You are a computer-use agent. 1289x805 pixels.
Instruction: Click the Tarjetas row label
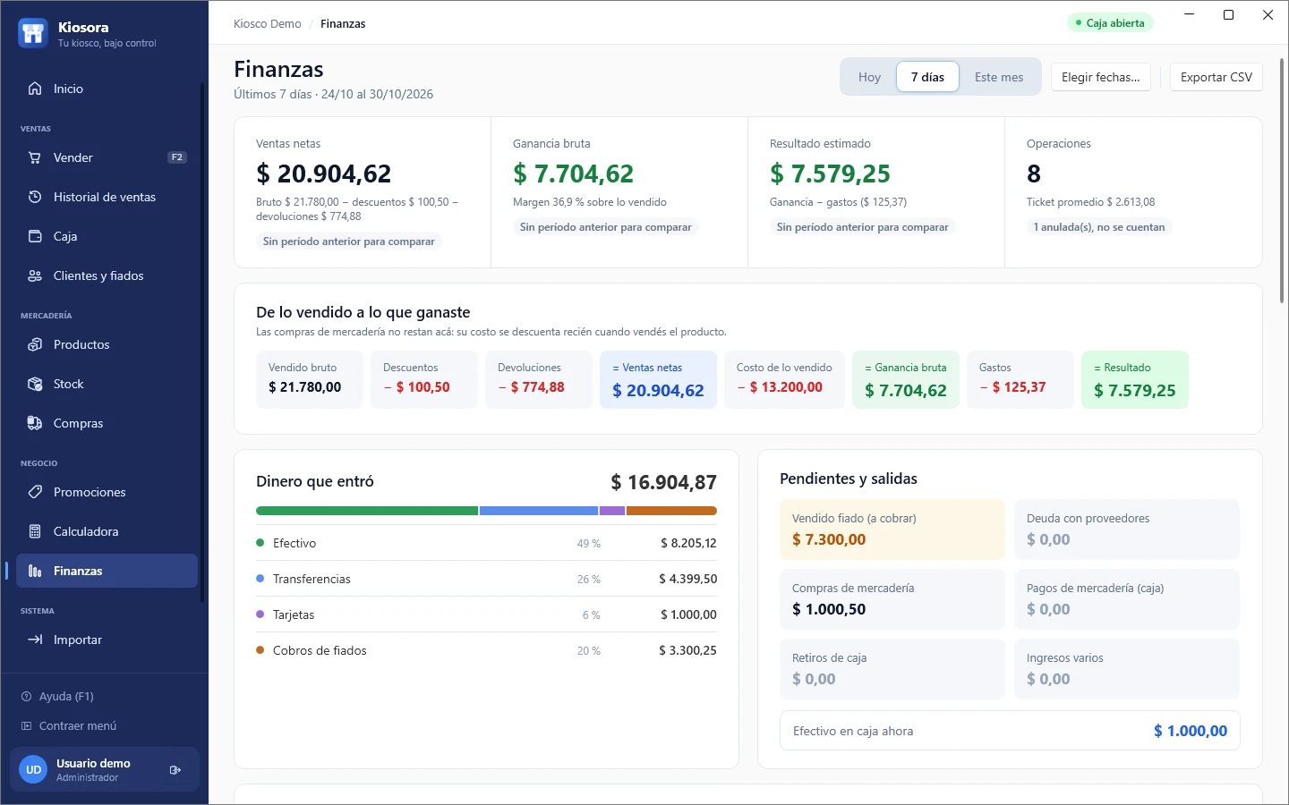click(294, 614)
